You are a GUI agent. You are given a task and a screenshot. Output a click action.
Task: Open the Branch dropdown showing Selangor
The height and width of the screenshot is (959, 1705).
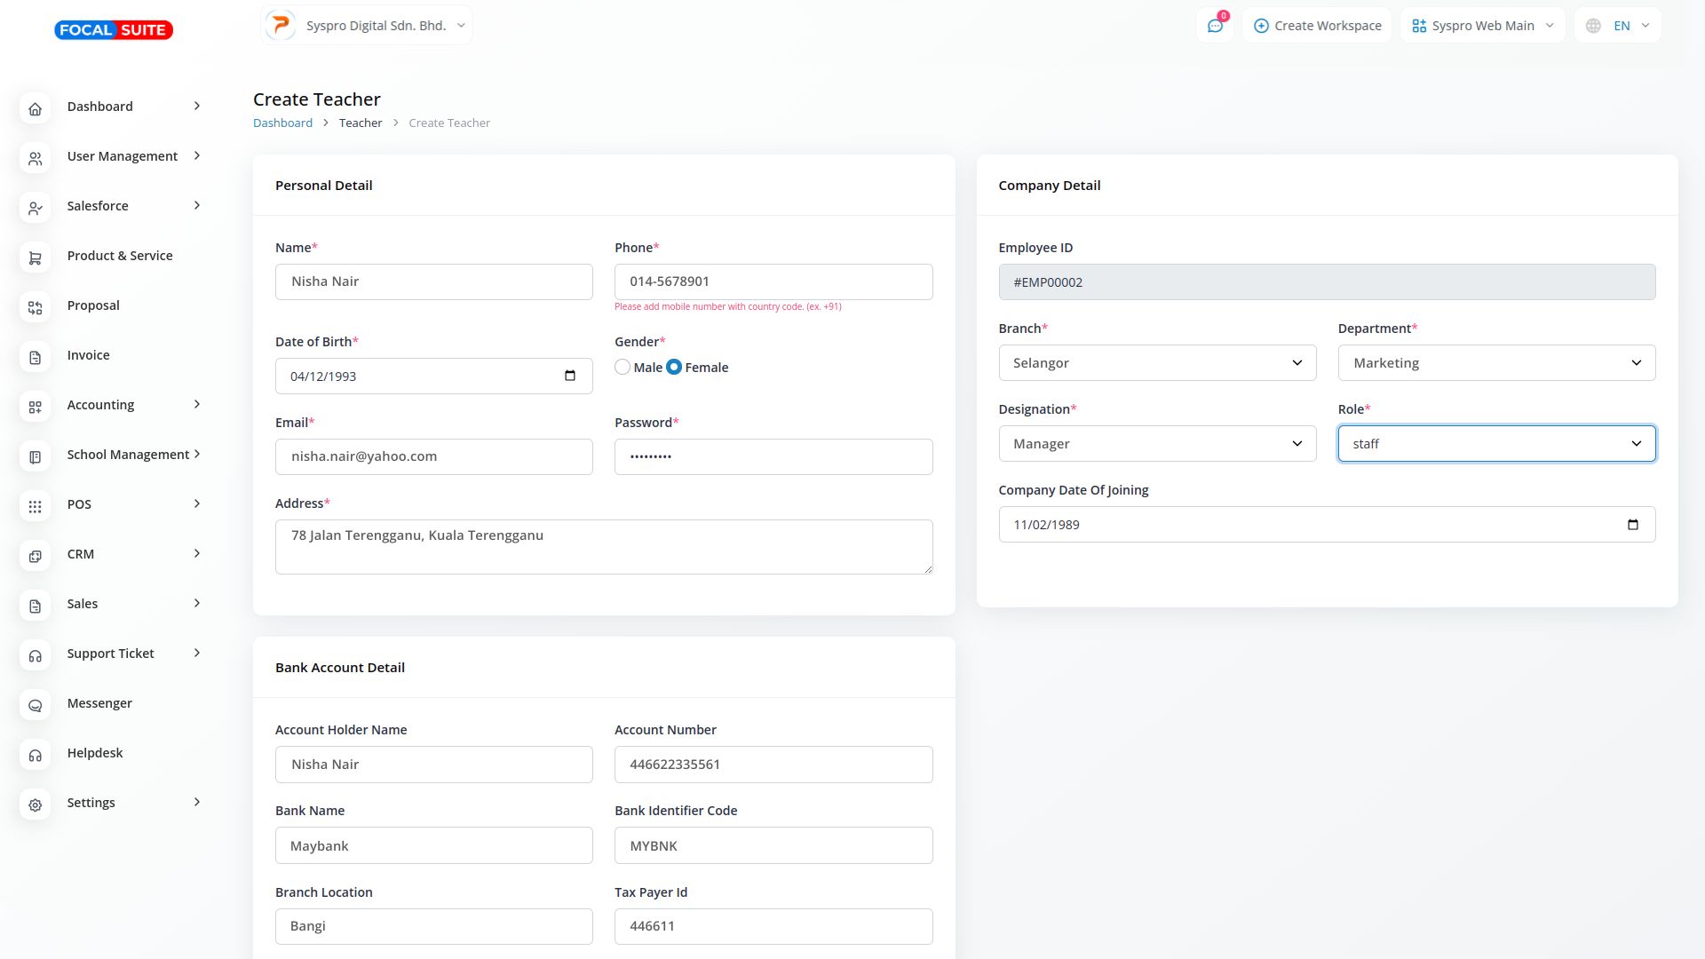1156,362
